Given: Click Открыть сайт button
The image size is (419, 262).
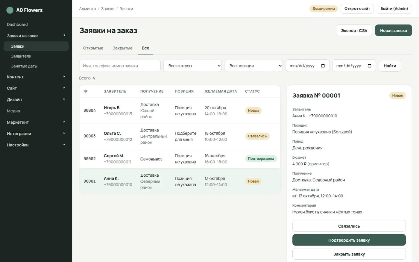Looking at the screenshot, I should [x=357, y=9].
